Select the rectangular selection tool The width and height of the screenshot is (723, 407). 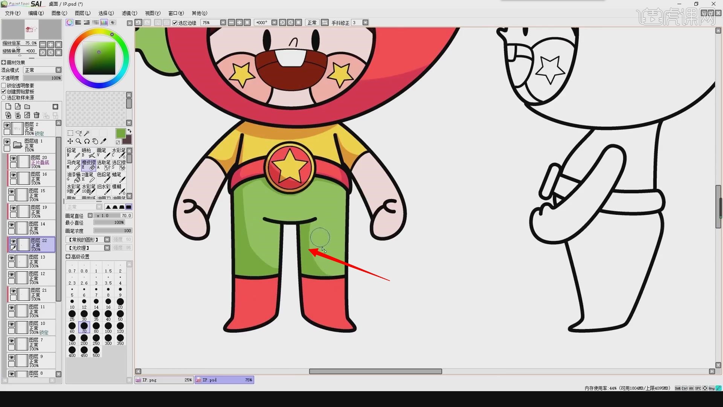tap(70, 133)
